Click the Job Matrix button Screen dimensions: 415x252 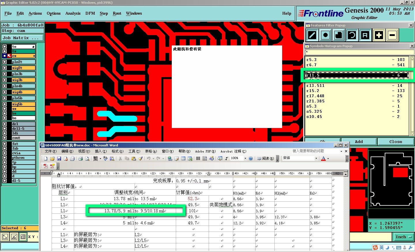pos(22,38)
